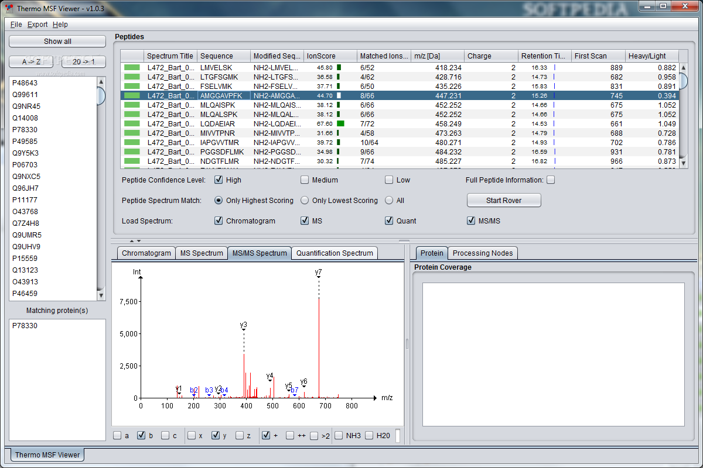Click the 20 -> 1 sort button
Image resolution: width=703 pixels, height=468 pixels.
[84, 61]
